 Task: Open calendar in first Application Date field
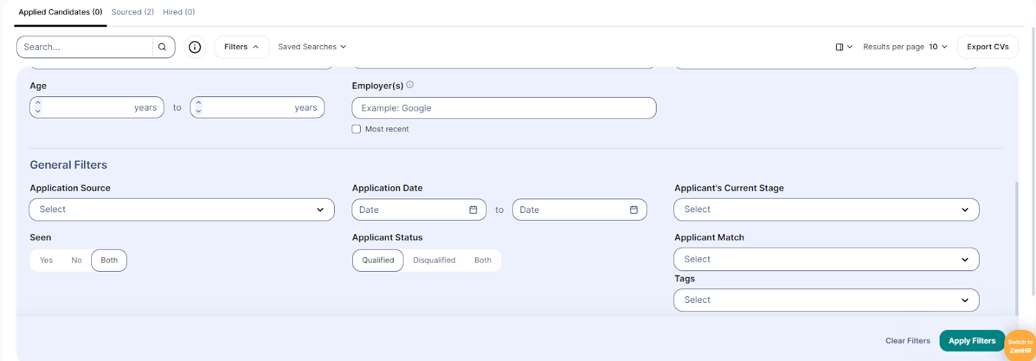coord(473,210)
